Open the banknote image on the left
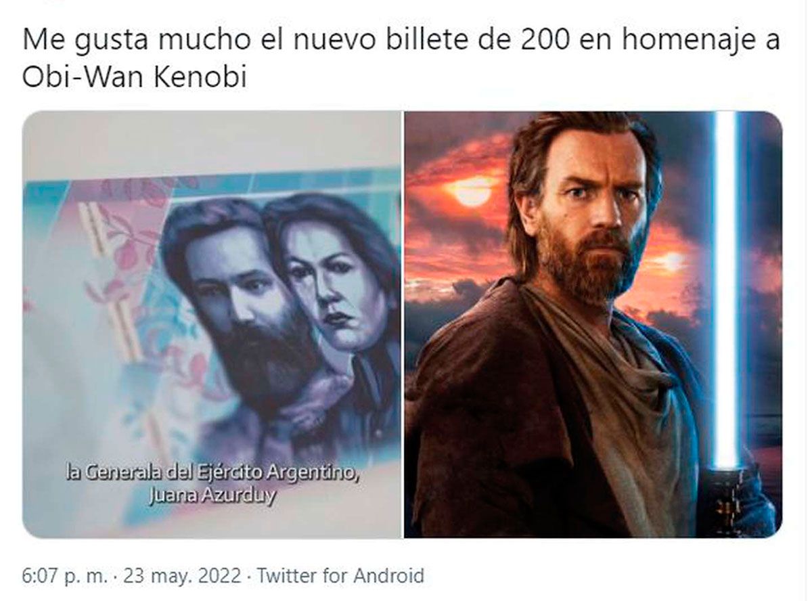This screenshot has height=601, width=812. tap(212, 325)
